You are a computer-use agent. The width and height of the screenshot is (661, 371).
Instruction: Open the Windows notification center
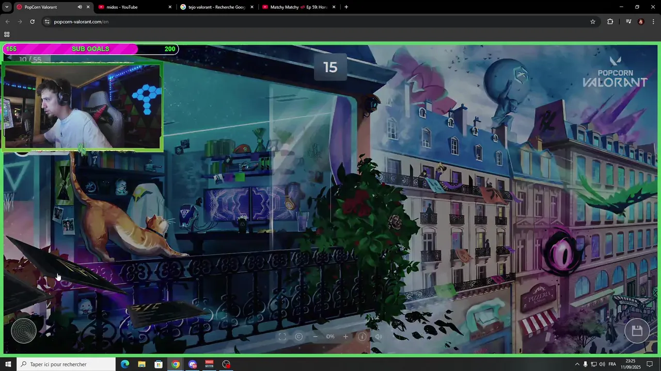coord(650,364)
